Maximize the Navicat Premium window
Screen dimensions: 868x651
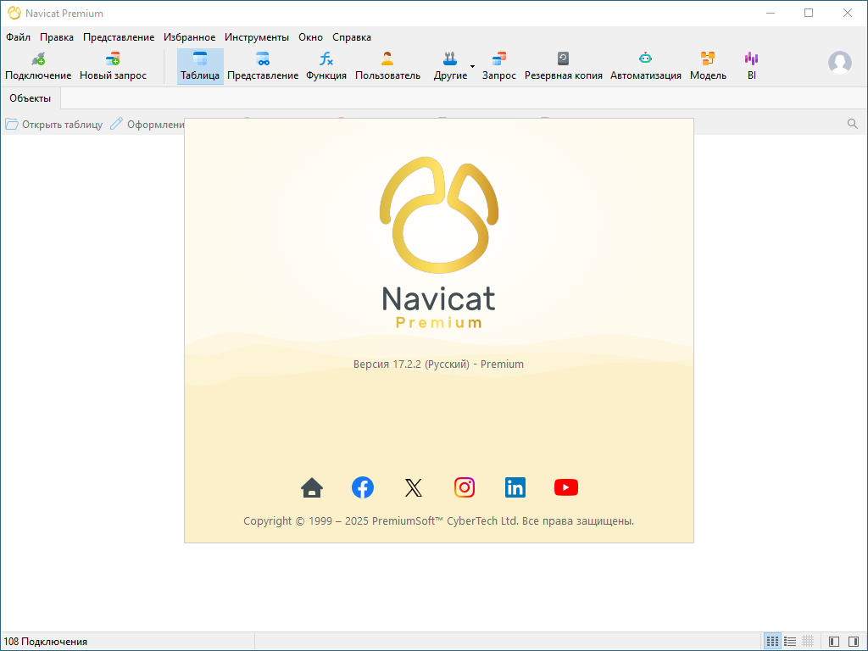(x=809, y=14)
